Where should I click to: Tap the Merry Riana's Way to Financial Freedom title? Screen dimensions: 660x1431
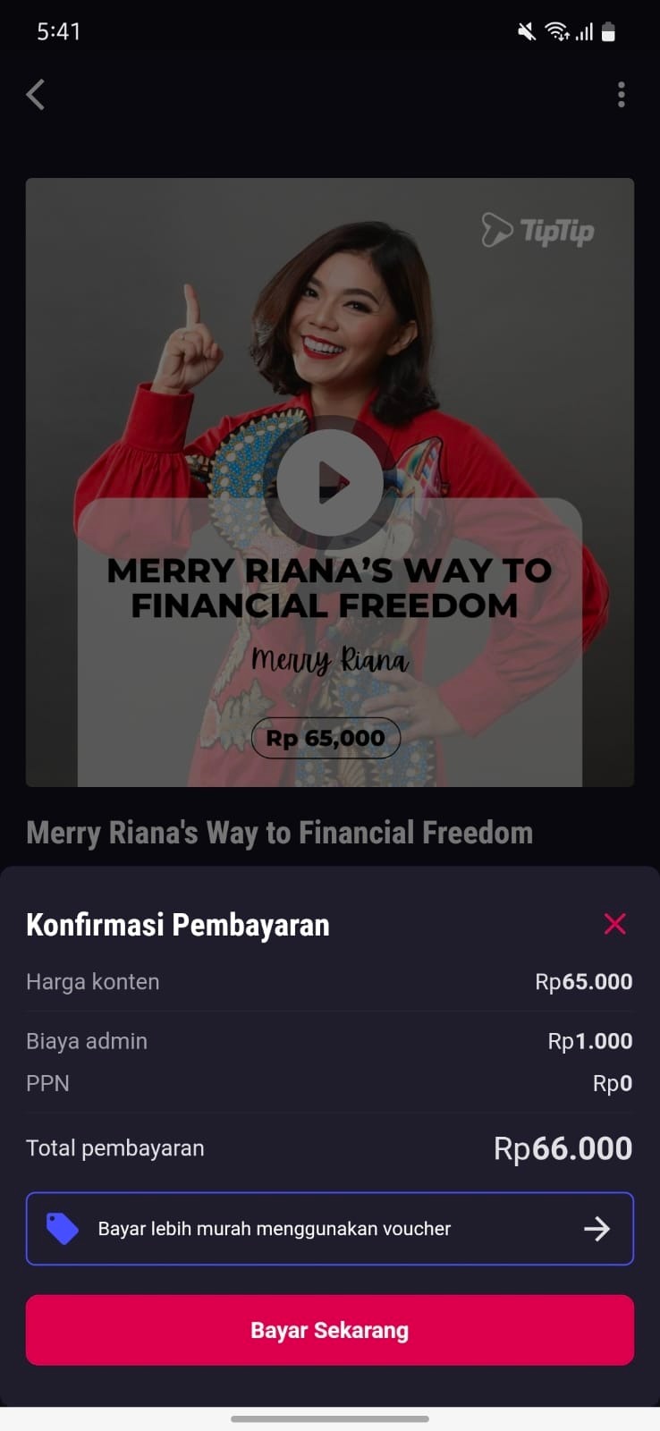click(x=280, y=833)
